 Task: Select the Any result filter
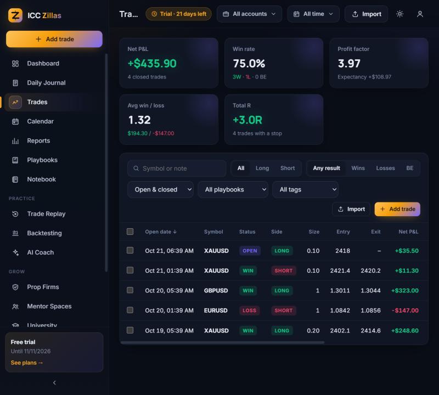[x=327, y=168]
